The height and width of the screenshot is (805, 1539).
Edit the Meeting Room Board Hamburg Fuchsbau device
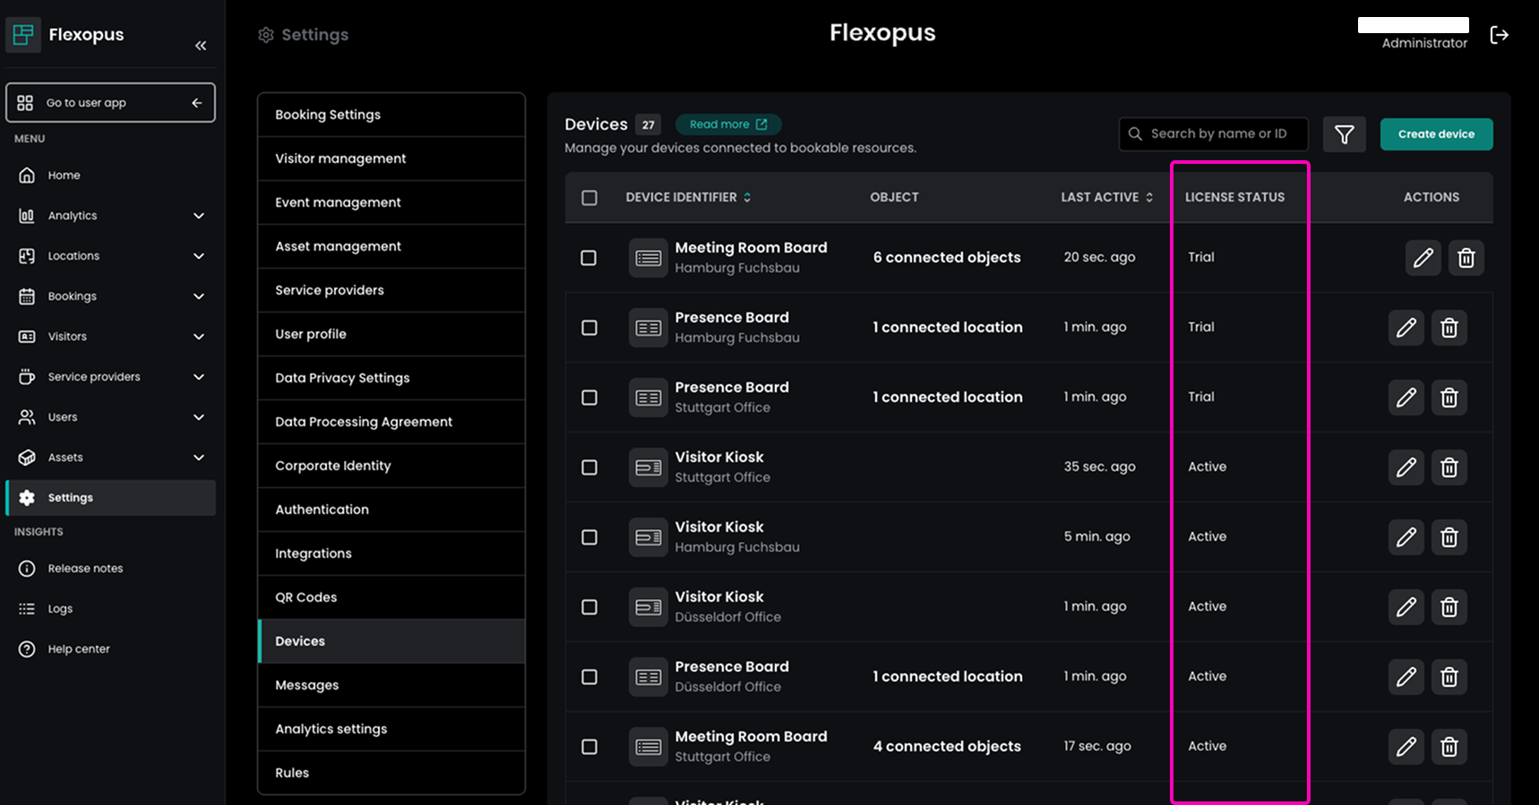click(x=1423, y=258)
